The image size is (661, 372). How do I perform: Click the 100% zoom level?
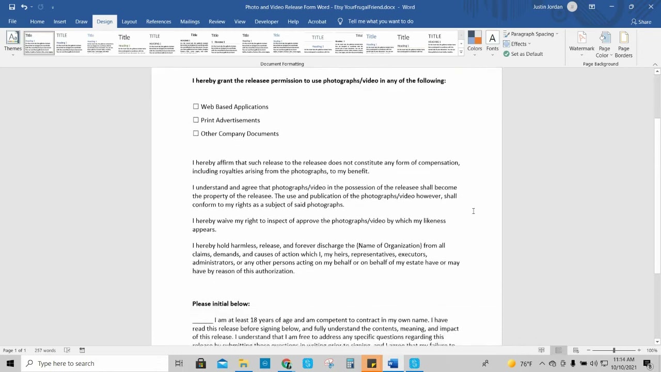point(652,350)
